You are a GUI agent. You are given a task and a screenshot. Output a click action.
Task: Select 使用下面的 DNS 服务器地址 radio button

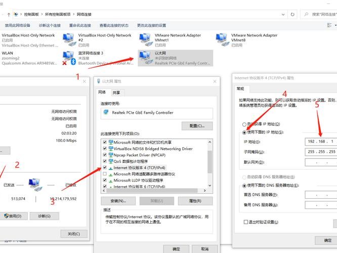(x=244, y=186)
